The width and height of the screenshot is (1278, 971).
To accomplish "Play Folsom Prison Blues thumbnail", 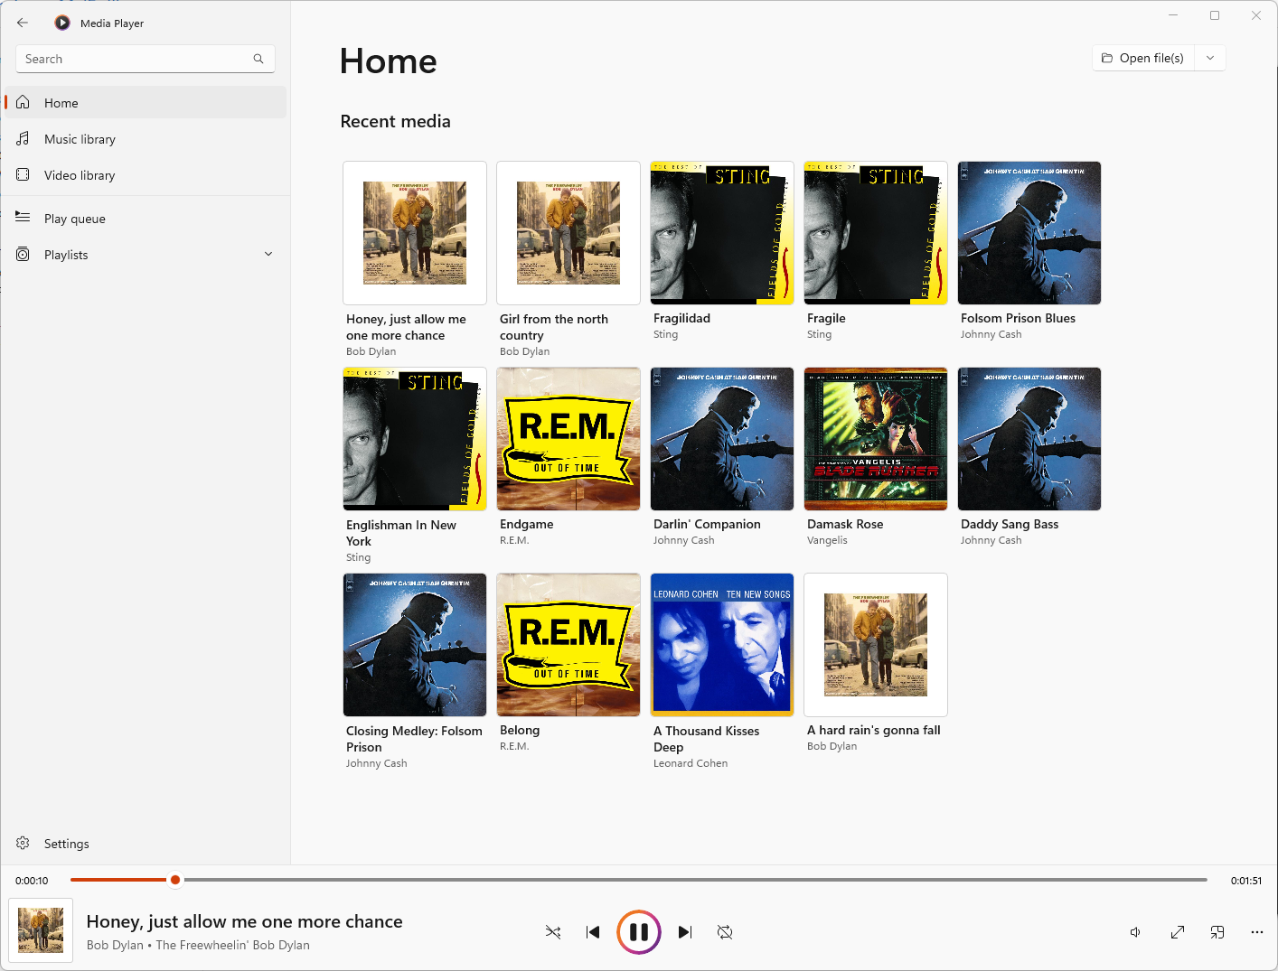I will (1029, 233).
